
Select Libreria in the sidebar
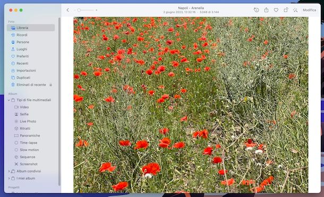31,28
